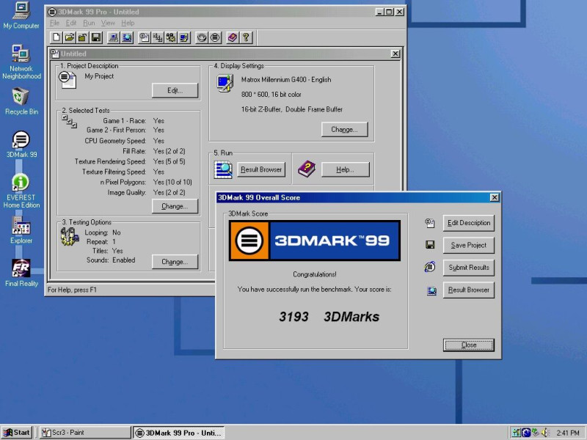
Task: Click Result Browser button in the Run panel
Action: coord(261,169)
